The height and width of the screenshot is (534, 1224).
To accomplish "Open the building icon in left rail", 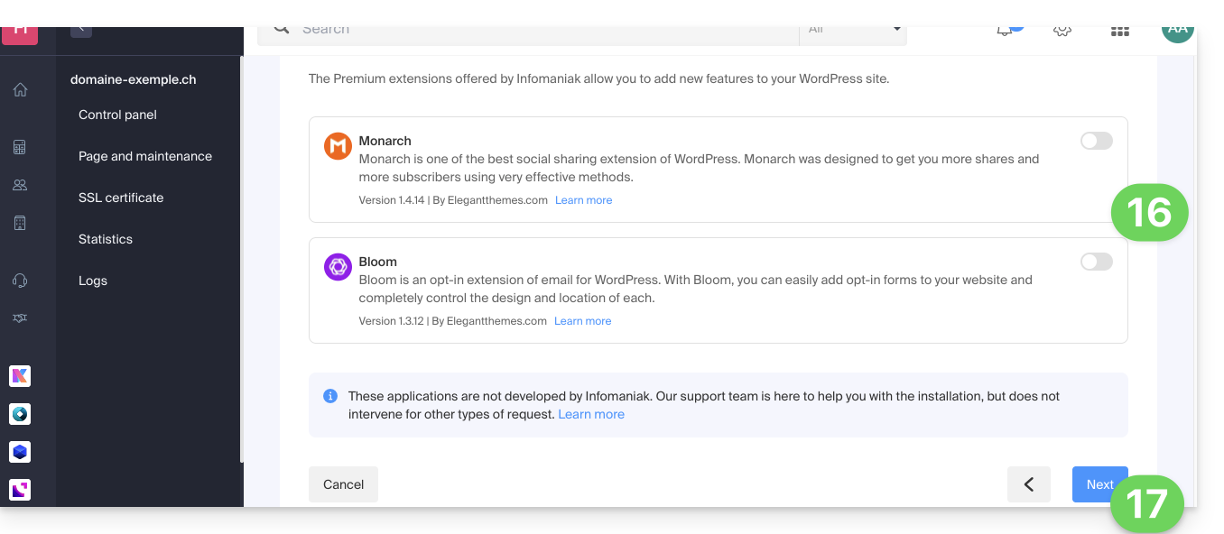I will (20, 223).
